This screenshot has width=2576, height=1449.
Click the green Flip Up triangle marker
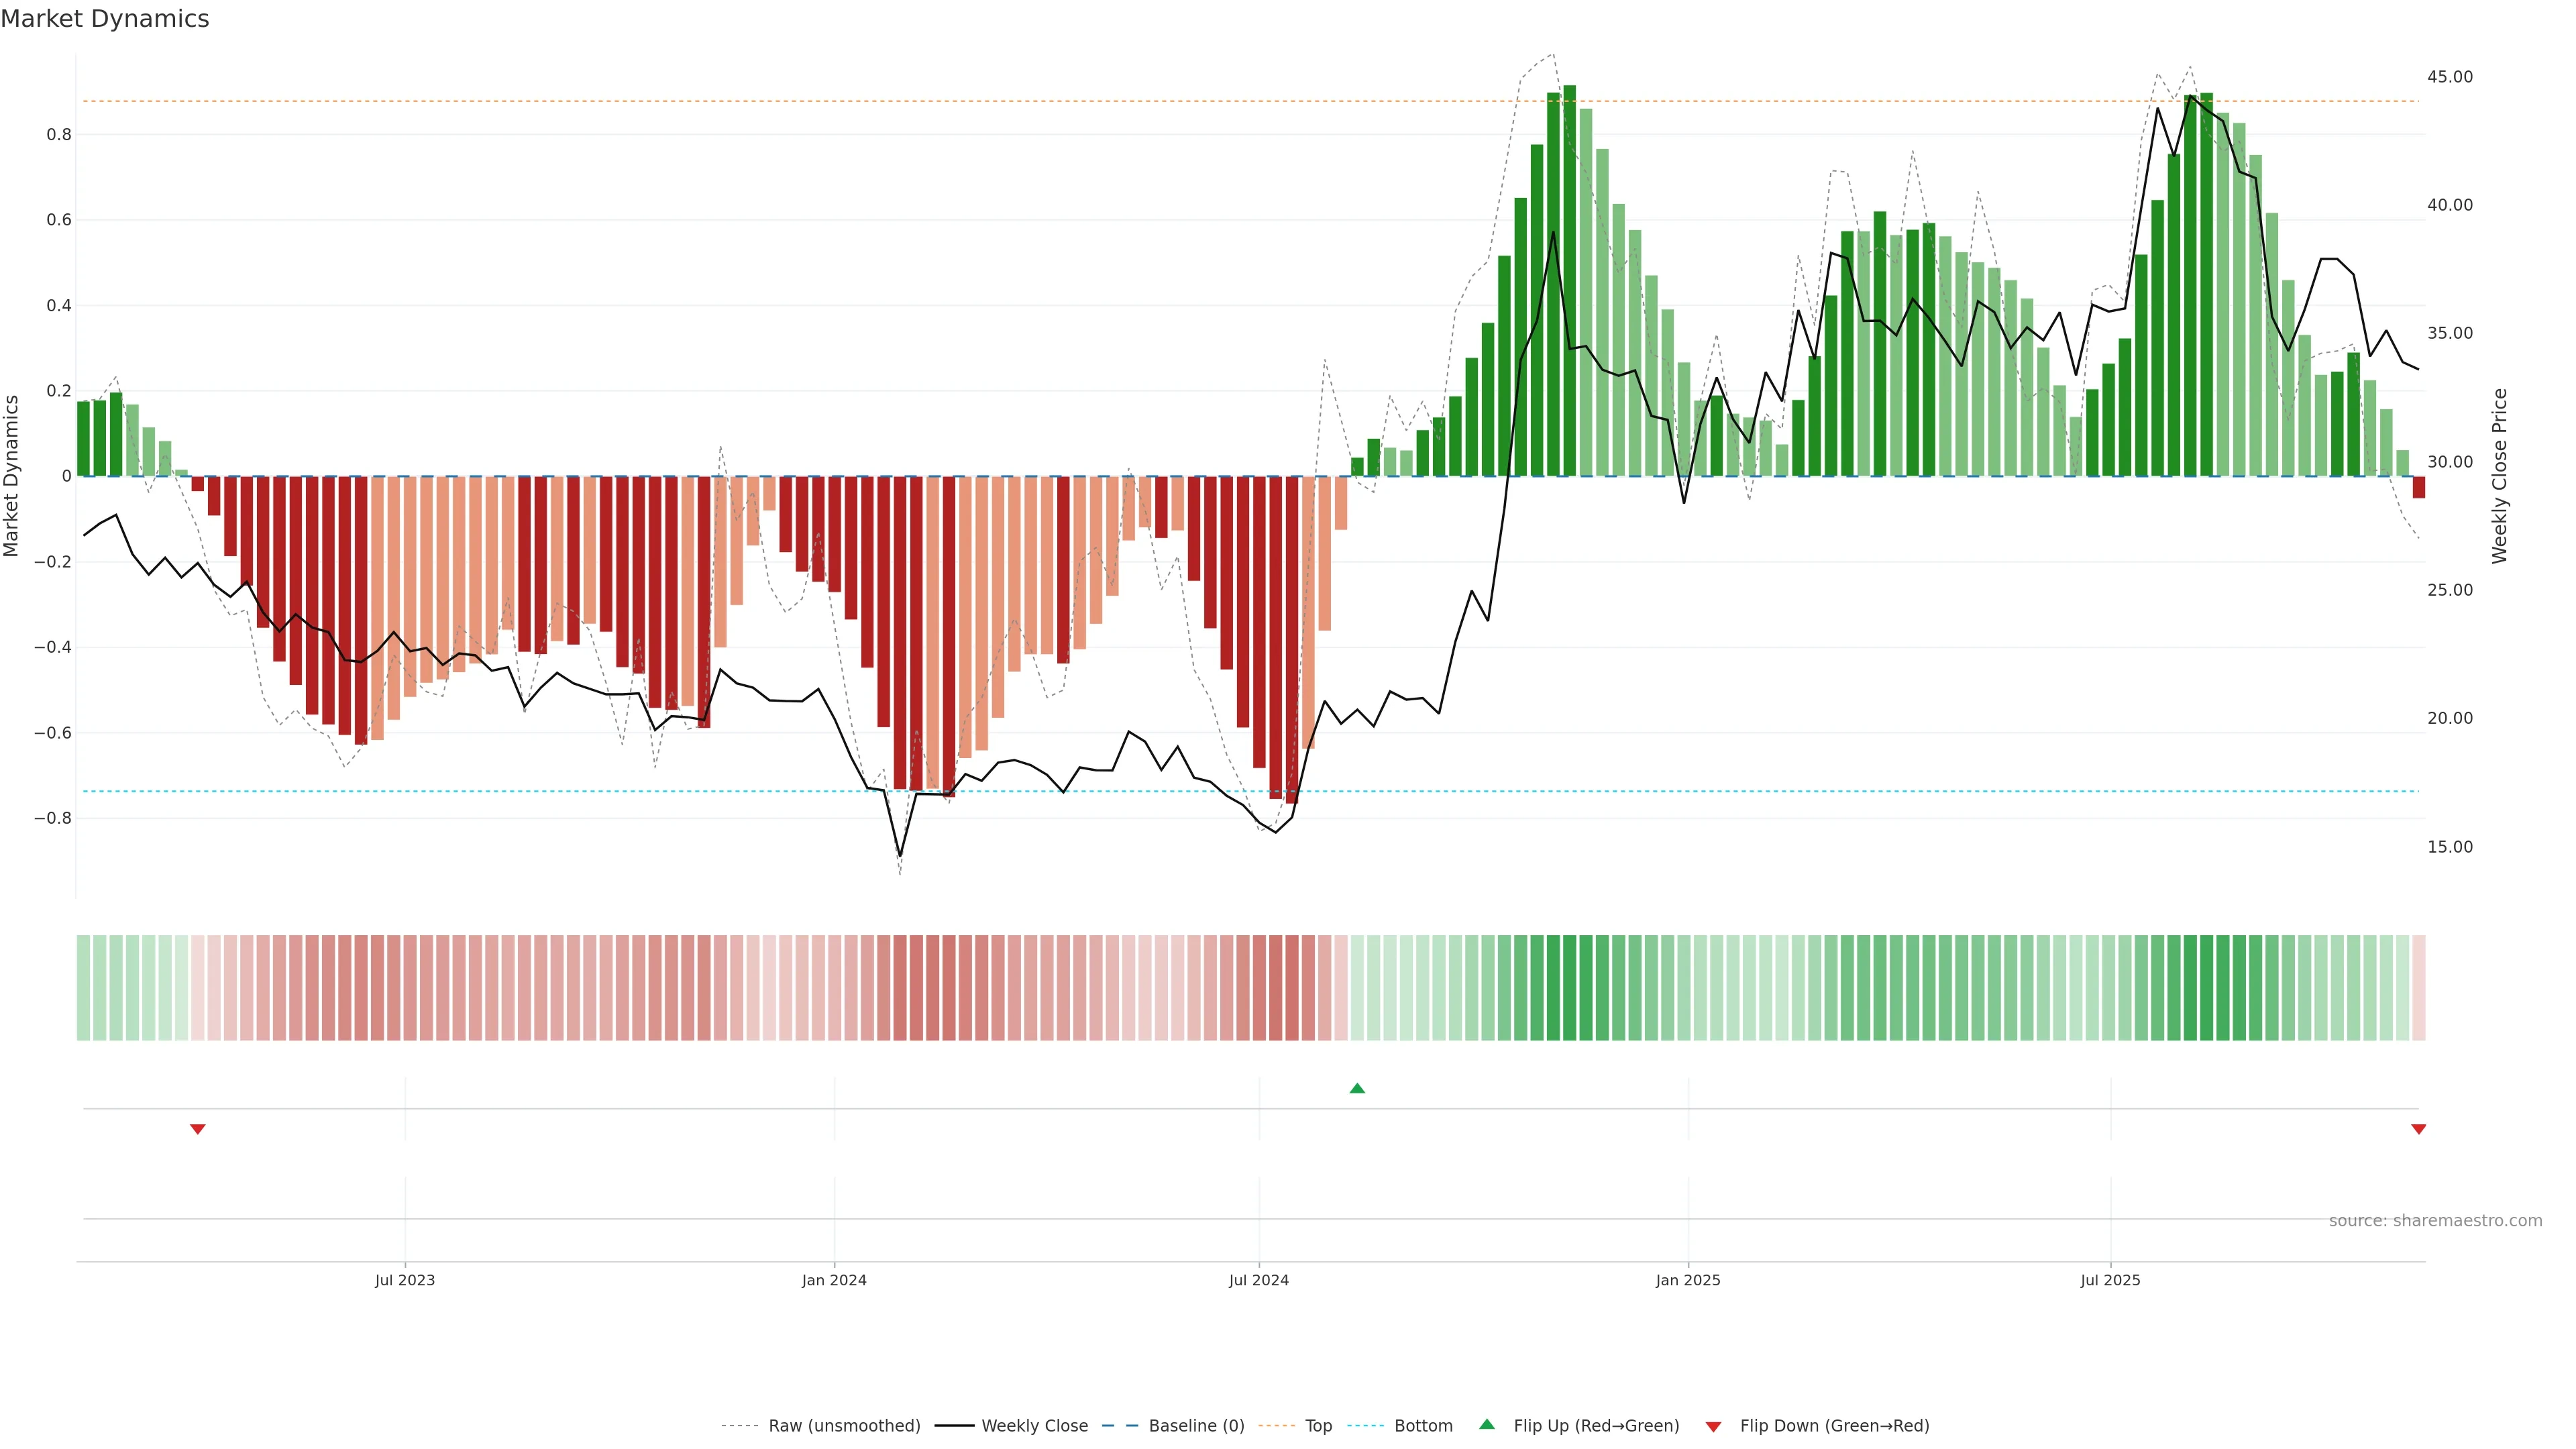[x=1357, y=1088]
